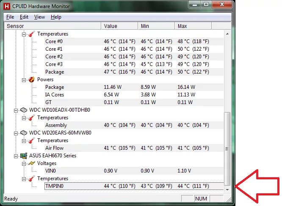The image size is (282, 206).
Task: Click the WDC WD20EARS-60MVWB0 label
Action: (x=60, y=133)
